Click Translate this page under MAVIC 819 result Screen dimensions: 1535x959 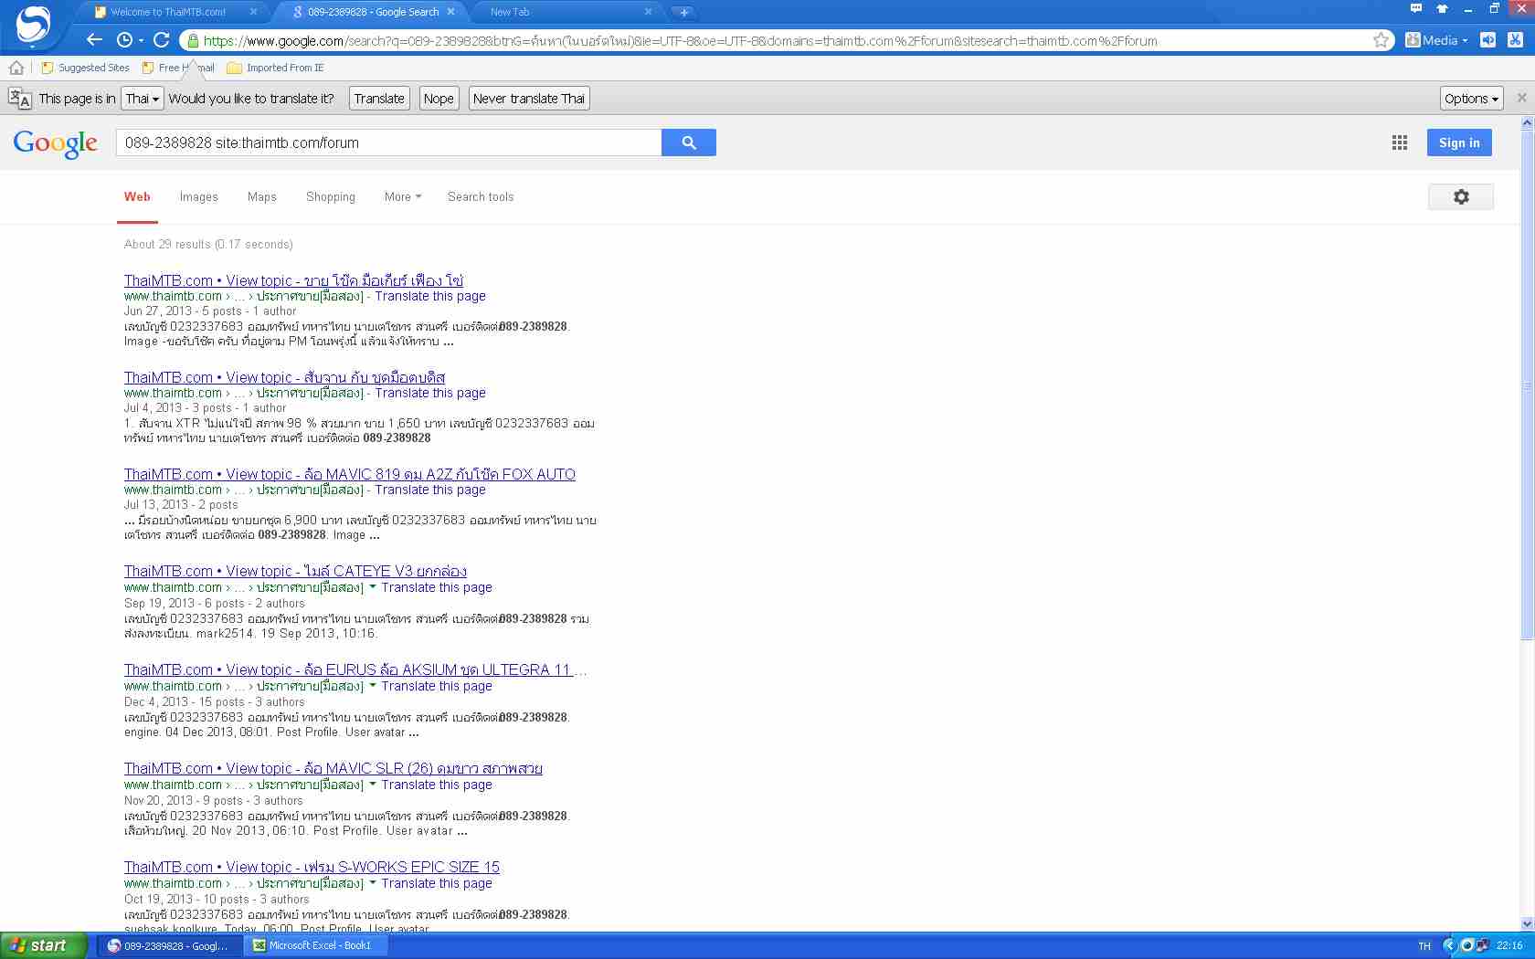pos(430,490)
